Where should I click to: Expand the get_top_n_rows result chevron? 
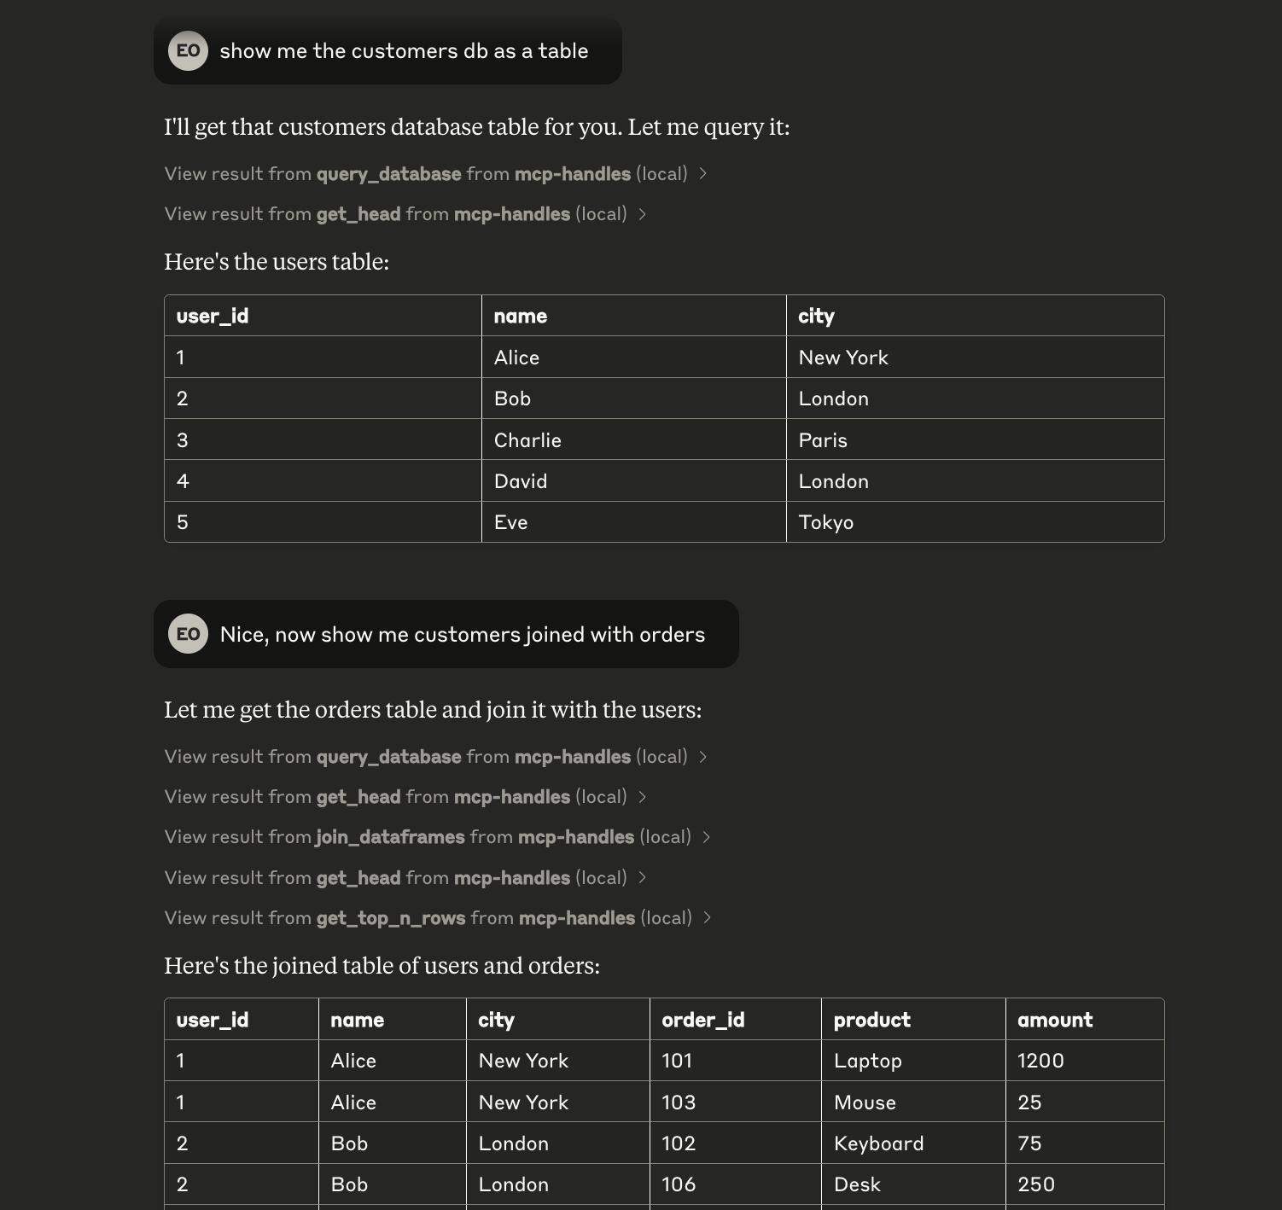point(707,918)
